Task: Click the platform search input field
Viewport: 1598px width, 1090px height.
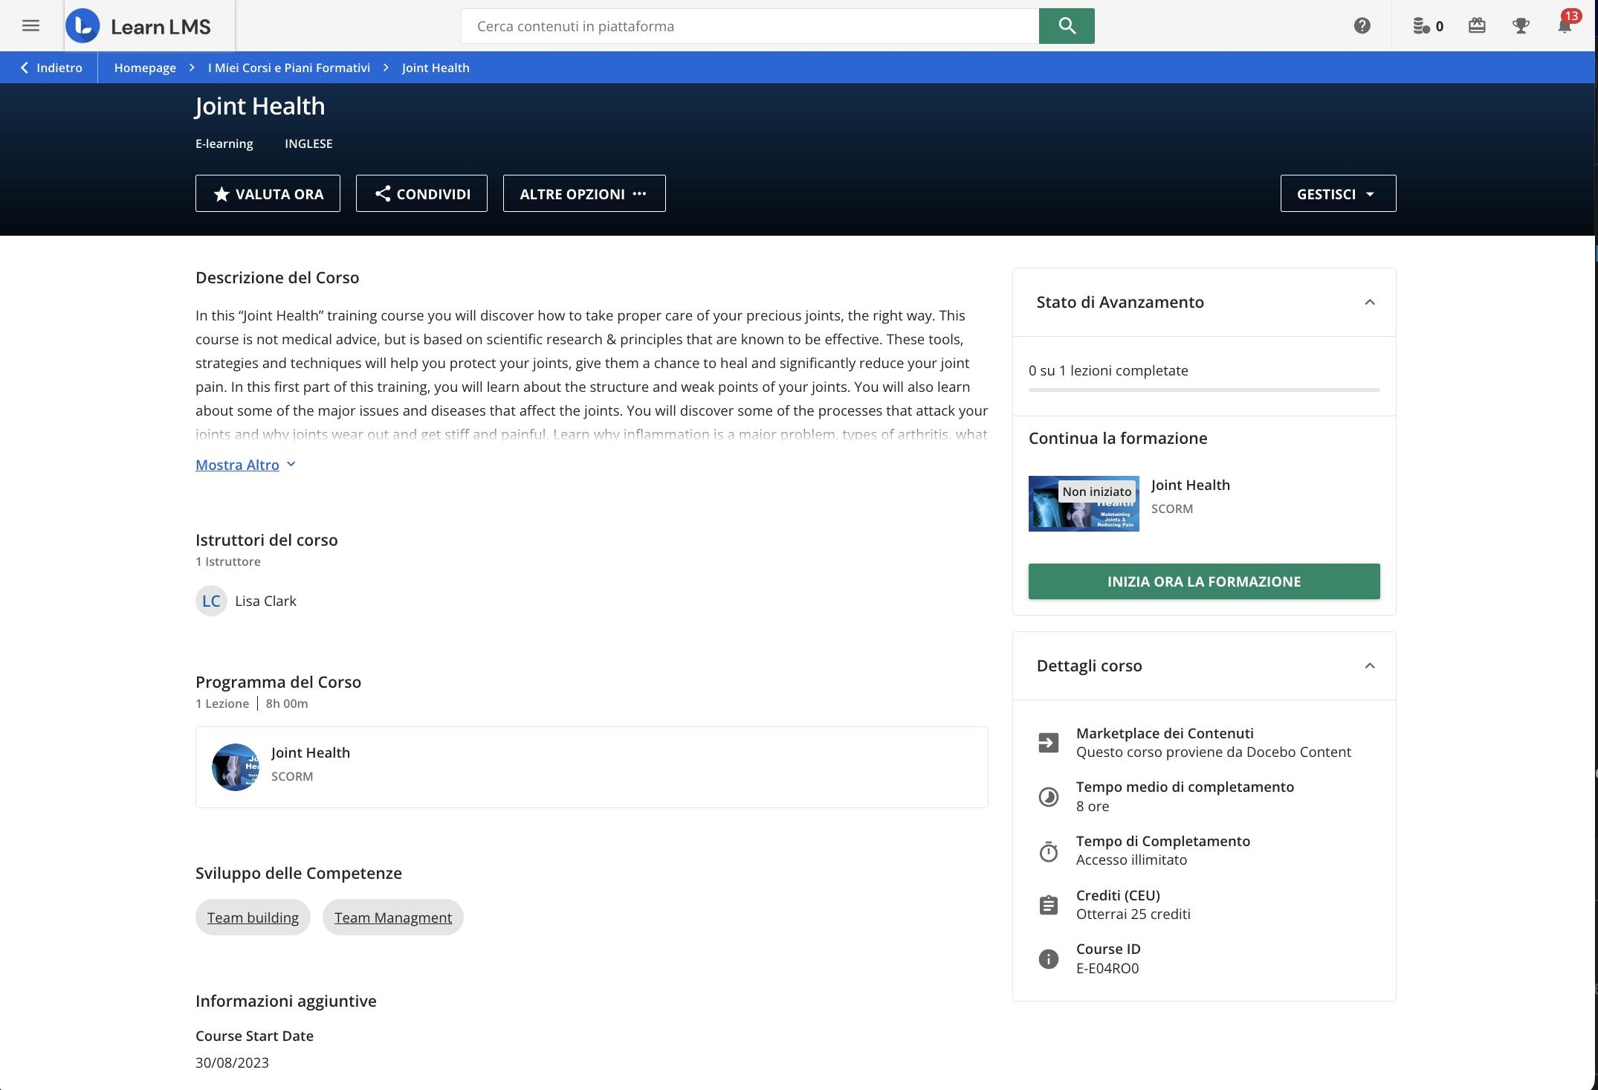Action: 749,26
